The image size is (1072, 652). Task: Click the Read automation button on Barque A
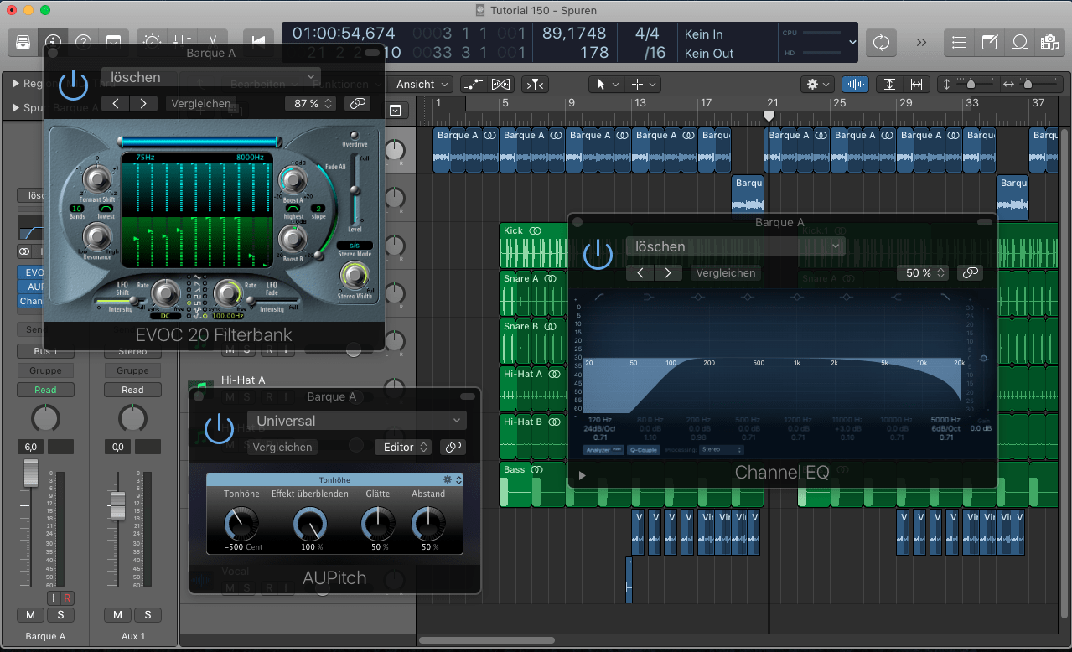[x=45, y=390]
